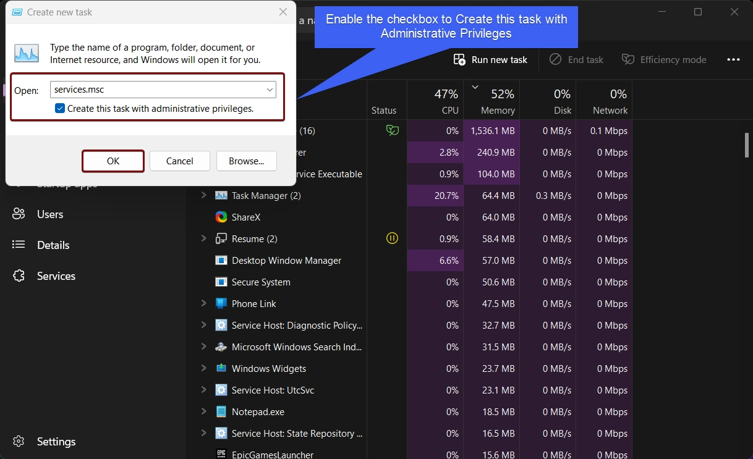Select the Phone Link process icon
Viewport: 753px width, 459px height.
click(221, 304)
